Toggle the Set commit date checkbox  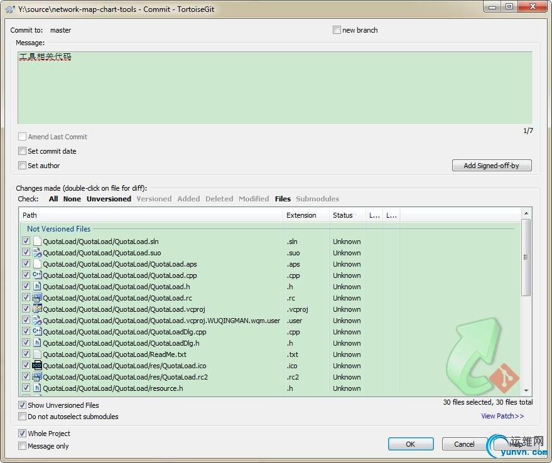[22, 151]
